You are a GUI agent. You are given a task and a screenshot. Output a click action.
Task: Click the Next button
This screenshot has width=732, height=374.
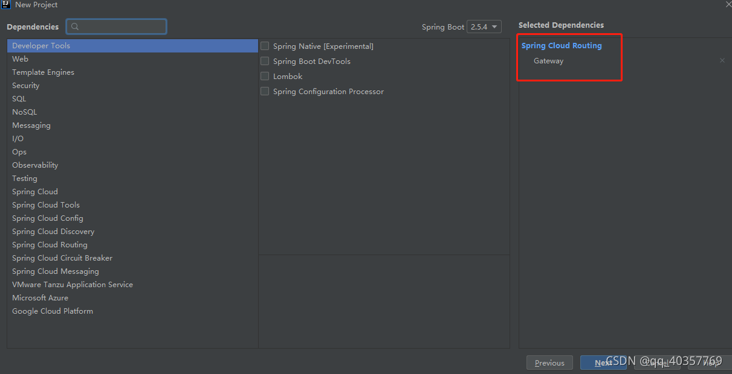pyautogui.click(x=603, y=363)
